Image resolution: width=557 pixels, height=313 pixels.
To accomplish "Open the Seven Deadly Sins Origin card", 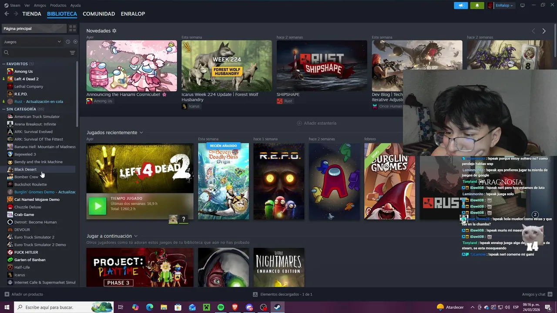I will click(223, 181).
